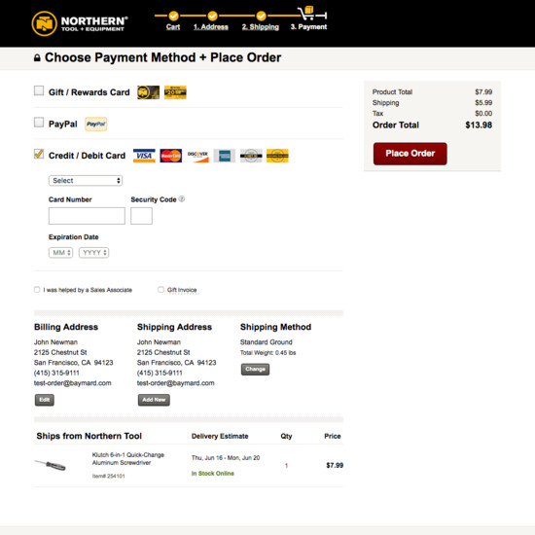Viewport: 535px width, 535px height.
Task: Go back to the 1. Address step
Action: coord(211,27)
